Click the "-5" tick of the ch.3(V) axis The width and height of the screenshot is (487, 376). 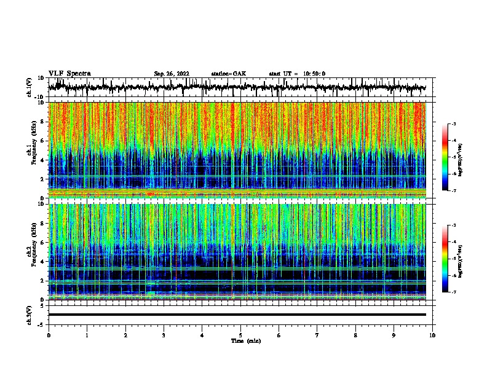(x=41, y=325)
